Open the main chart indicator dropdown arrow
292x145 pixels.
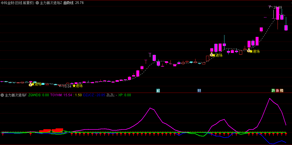point(37,3)
